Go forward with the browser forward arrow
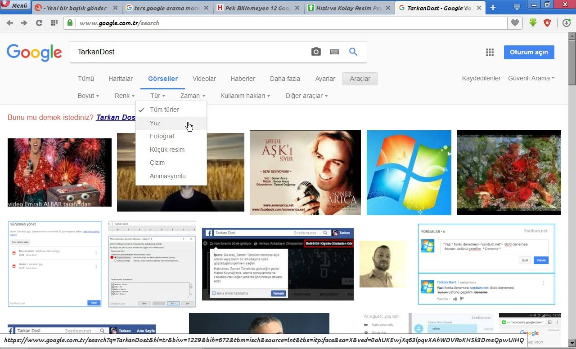The height and width of the screenshot is (349, 576). pos(24,23)
